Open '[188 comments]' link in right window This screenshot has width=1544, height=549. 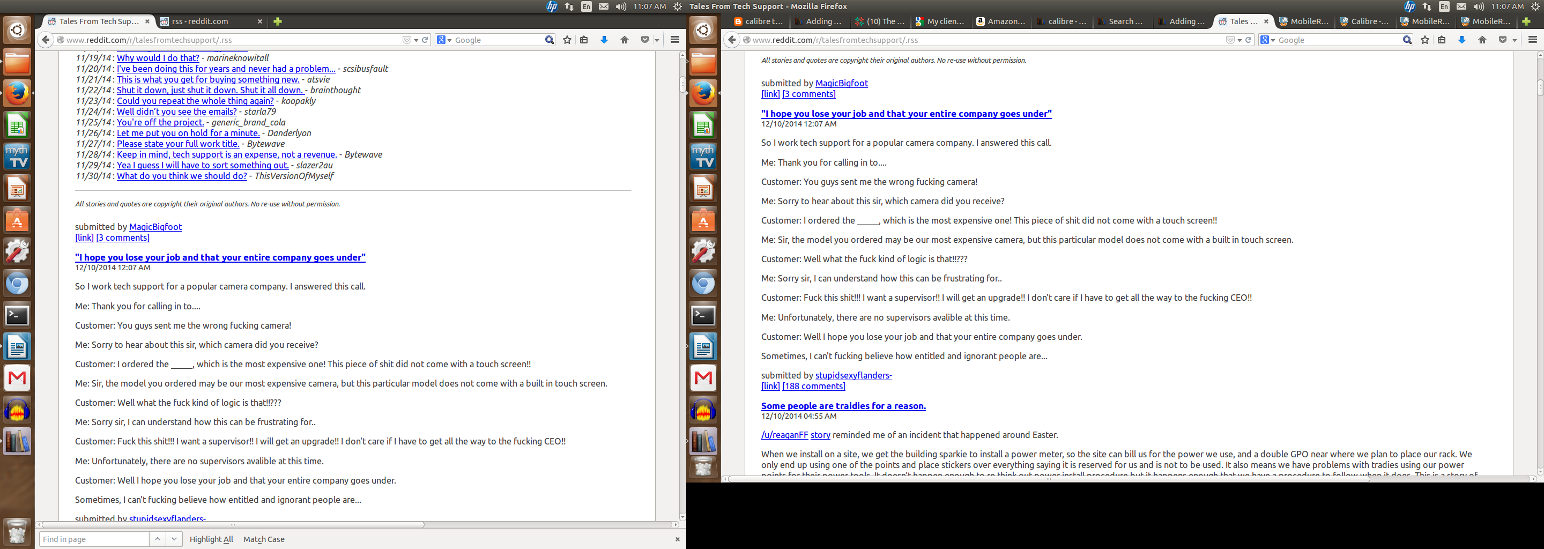(x=813, y=386)
